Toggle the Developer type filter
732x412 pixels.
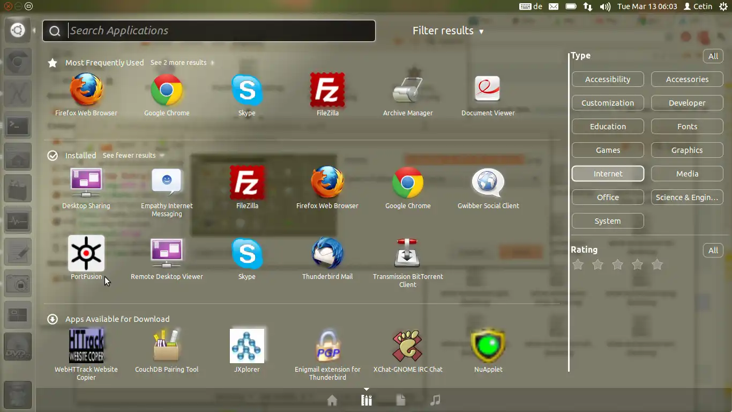coord(687,103)
